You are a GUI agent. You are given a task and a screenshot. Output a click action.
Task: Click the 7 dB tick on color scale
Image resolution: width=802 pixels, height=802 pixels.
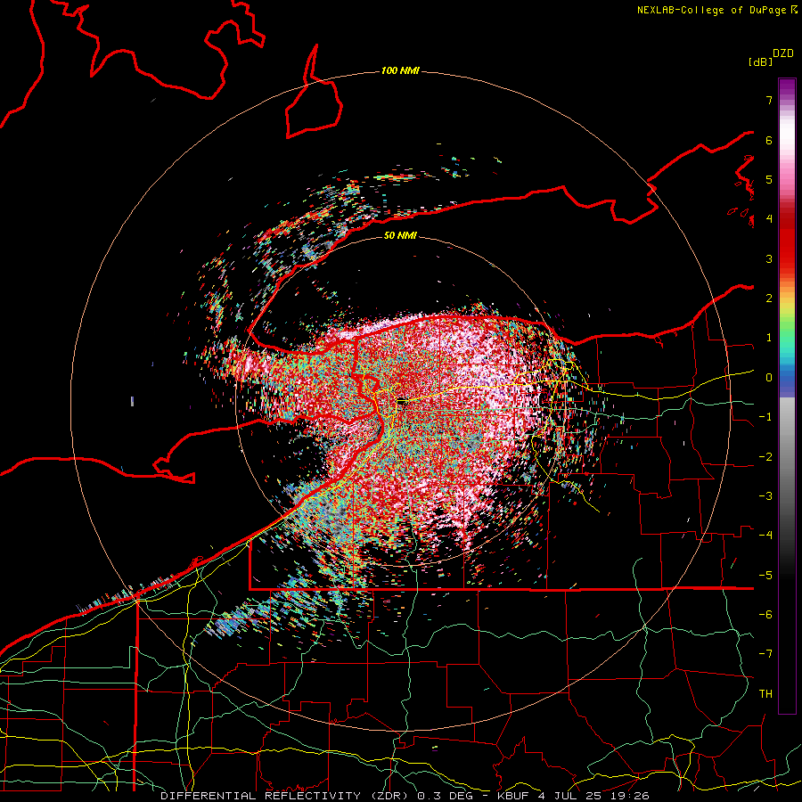pos(769,100)
